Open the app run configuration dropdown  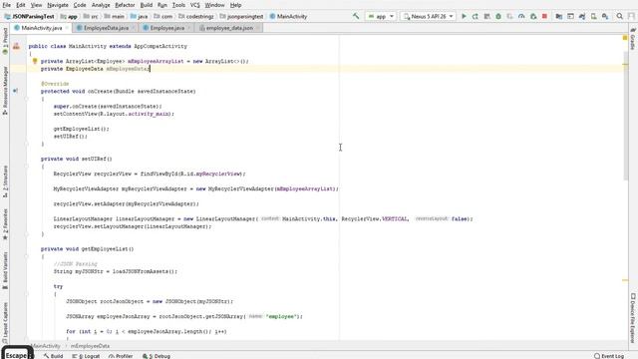point(381,16)
